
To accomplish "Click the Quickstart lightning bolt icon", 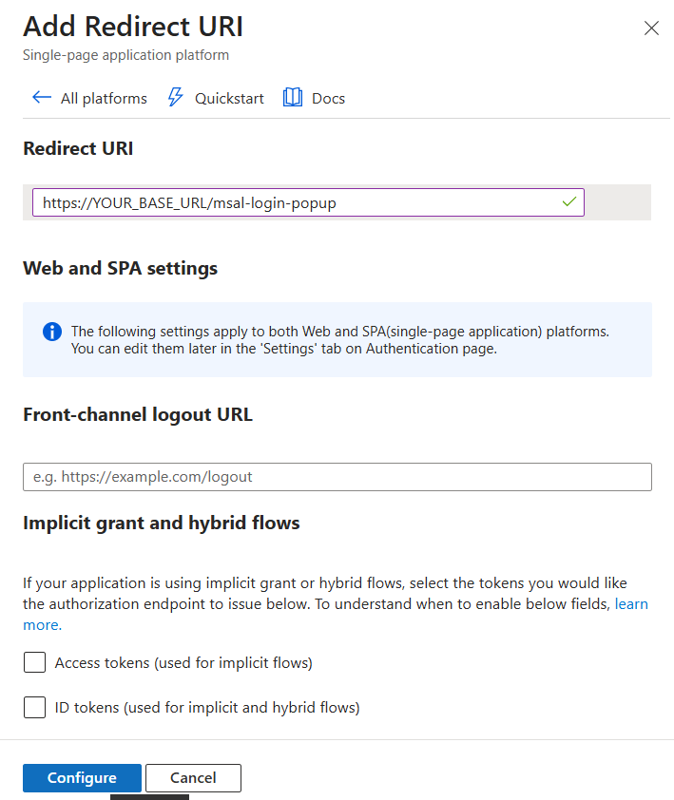I will click(175, 98).
